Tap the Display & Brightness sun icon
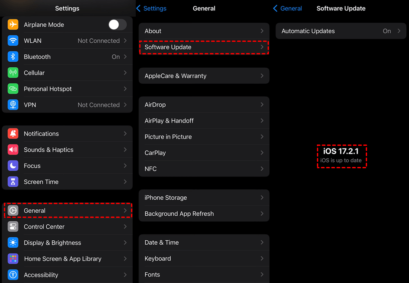 point(13,242)
